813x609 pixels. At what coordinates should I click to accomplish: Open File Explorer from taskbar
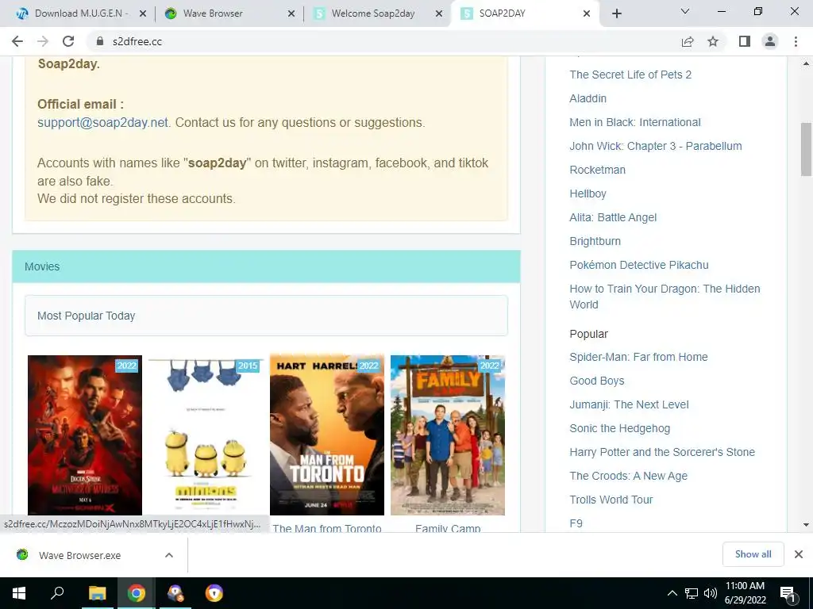point(97,593)
